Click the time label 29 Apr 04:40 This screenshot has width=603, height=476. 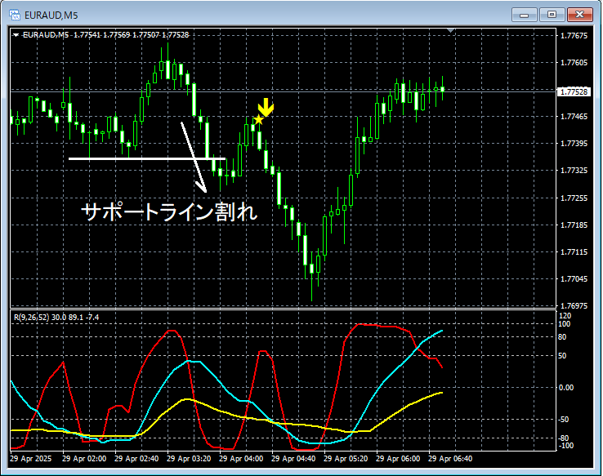tap(293, 459)
